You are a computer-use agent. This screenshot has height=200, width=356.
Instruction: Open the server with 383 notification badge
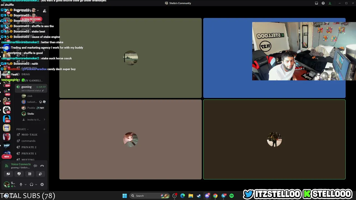tap(7, 119)
